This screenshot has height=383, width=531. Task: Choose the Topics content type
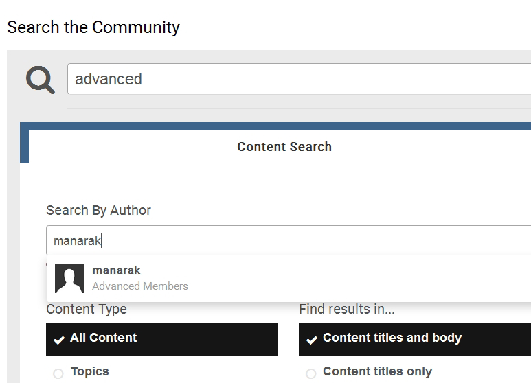(x=81, y=372)
